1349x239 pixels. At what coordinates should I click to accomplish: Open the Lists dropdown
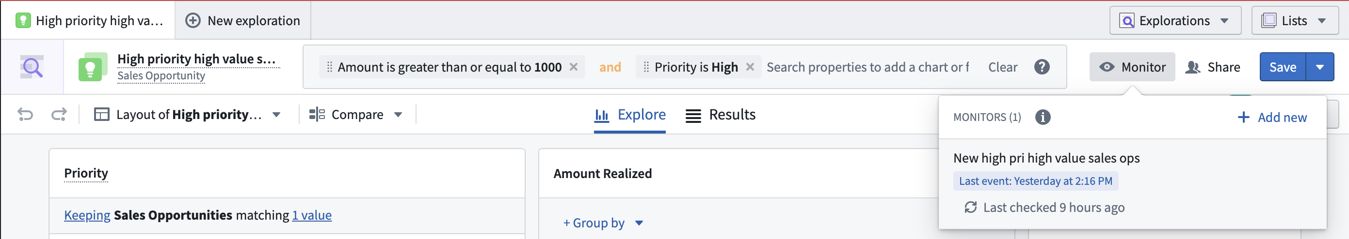[x=1295, y=21]
